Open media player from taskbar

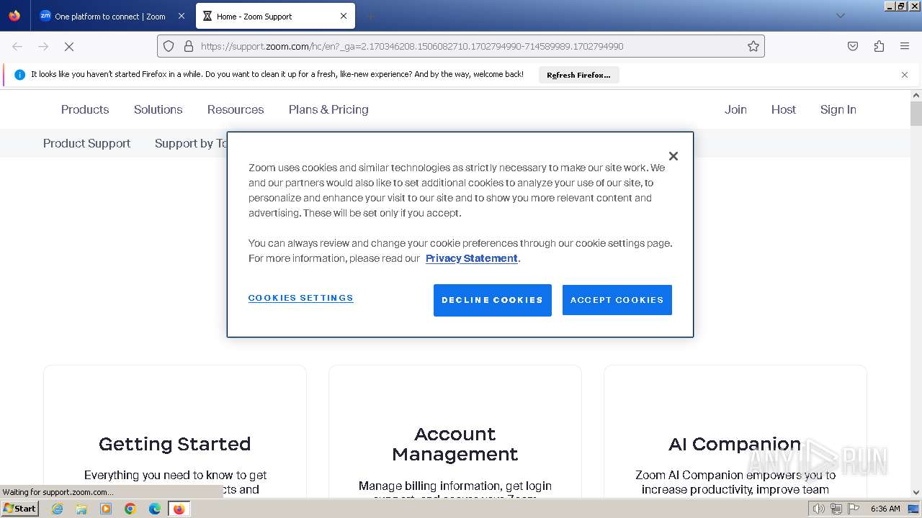106,509
